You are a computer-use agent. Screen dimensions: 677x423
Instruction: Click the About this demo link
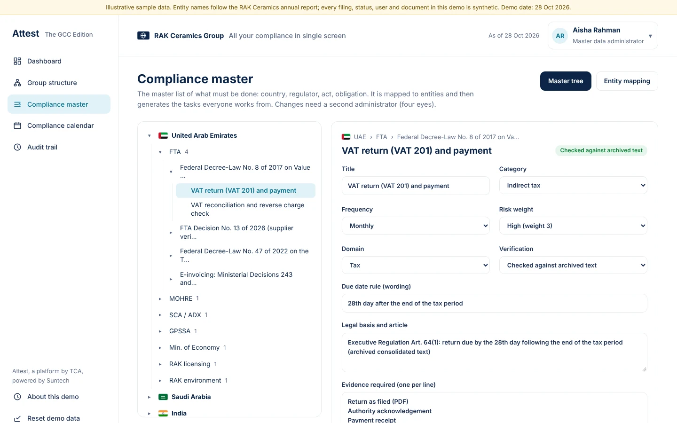[x=59, y=397]
